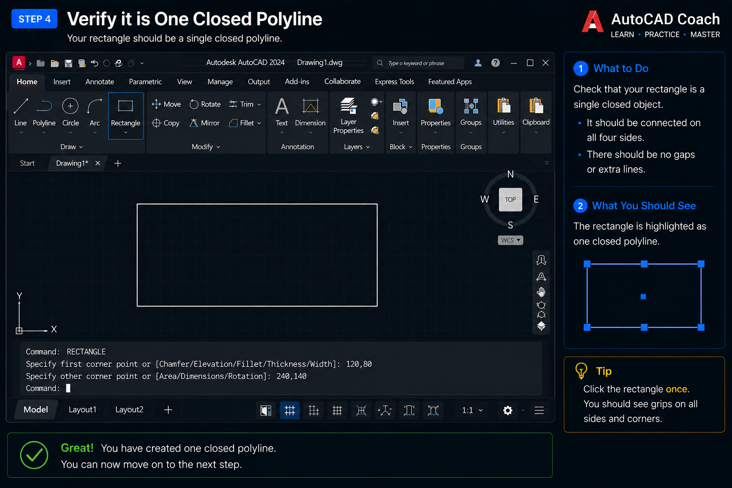Open the Text annotation tool
Image resolution: width=732 pixels, height=488 pixels.
[282, 112]
